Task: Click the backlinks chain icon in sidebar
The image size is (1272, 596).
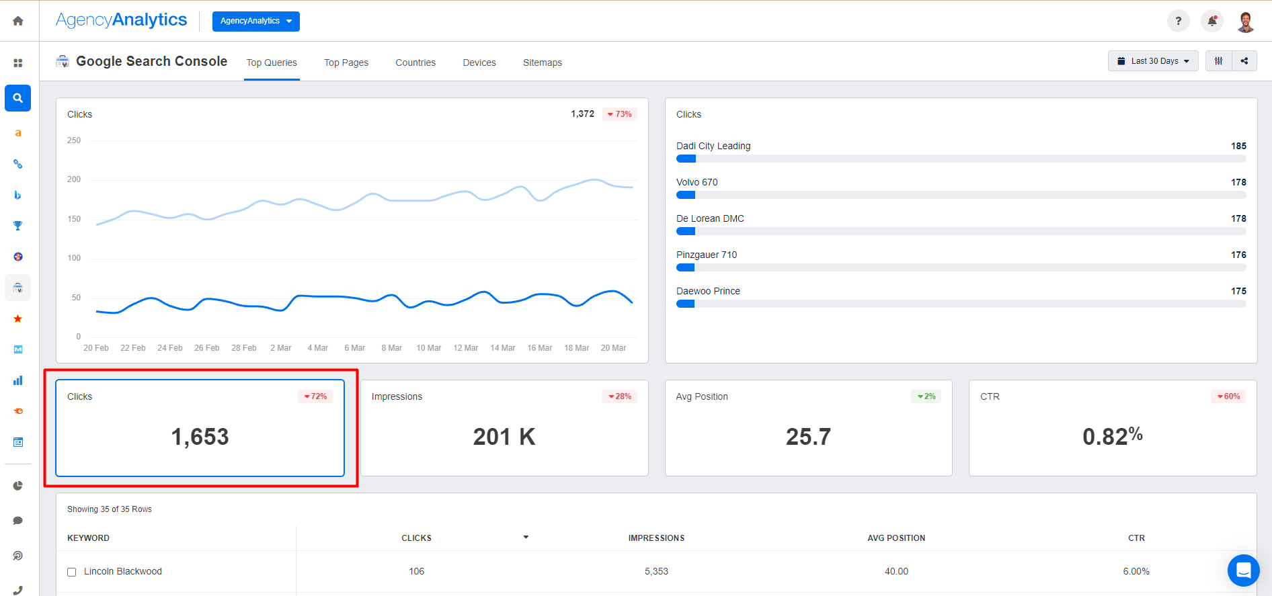Action: point(18,164)
